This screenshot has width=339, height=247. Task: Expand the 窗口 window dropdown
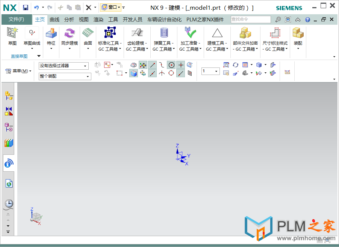pyautogui.click(x=110, y=7)
